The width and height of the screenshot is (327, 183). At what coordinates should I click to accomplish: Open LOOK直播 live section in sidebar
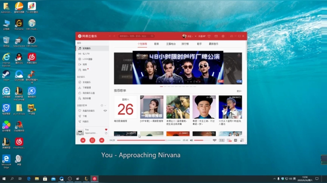92,59
